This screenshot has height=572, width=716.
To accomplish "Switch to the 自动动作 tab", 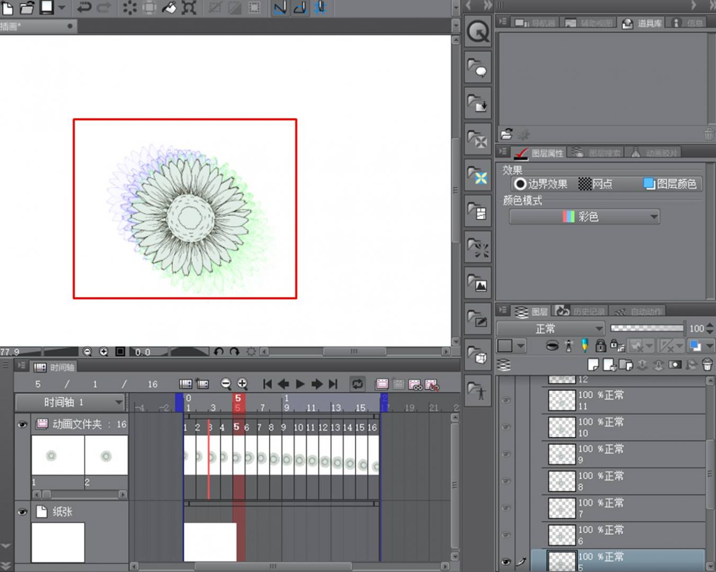I will tap(638, 311).
